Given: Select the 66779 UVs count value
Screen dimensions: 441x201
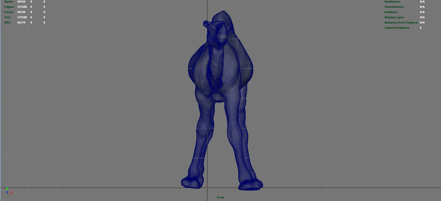Looking at the screenshot, I should click(21, 22).
